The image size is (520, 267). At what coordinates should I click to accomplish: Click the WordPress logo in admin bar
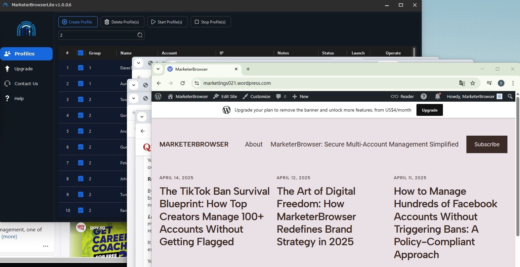[x=158, y=96]
